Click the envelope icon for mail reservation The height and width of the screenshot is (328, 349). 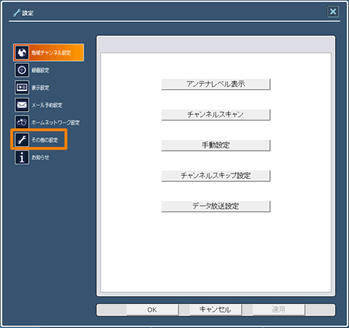tap(22, 105)
